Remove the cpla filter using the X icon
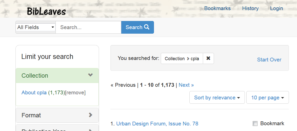297x131 pixels. tap(208, 58)
